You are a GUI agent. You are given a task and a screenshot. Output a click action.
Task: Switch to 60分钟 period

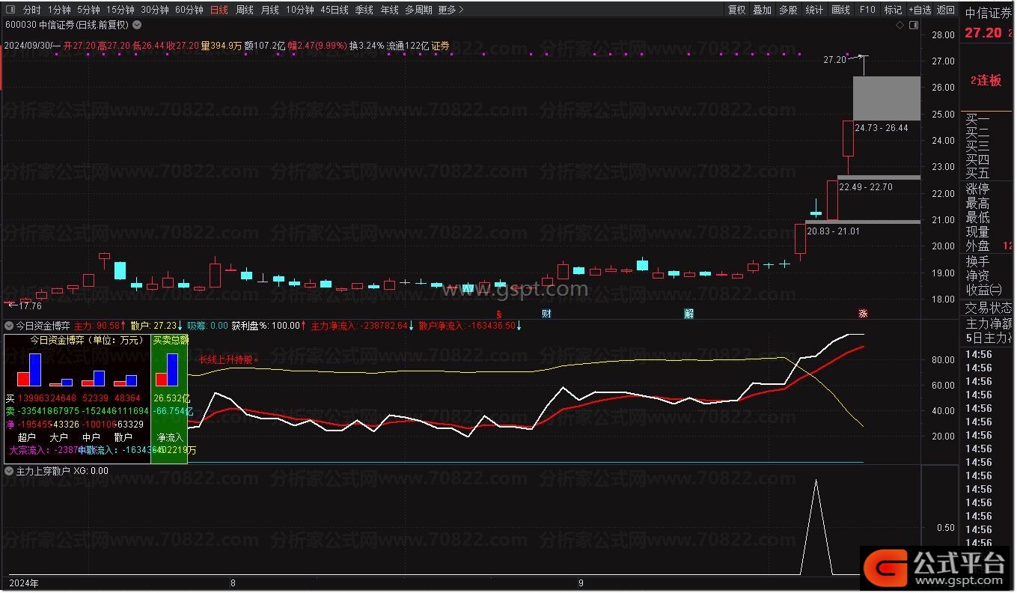point(189,10)
